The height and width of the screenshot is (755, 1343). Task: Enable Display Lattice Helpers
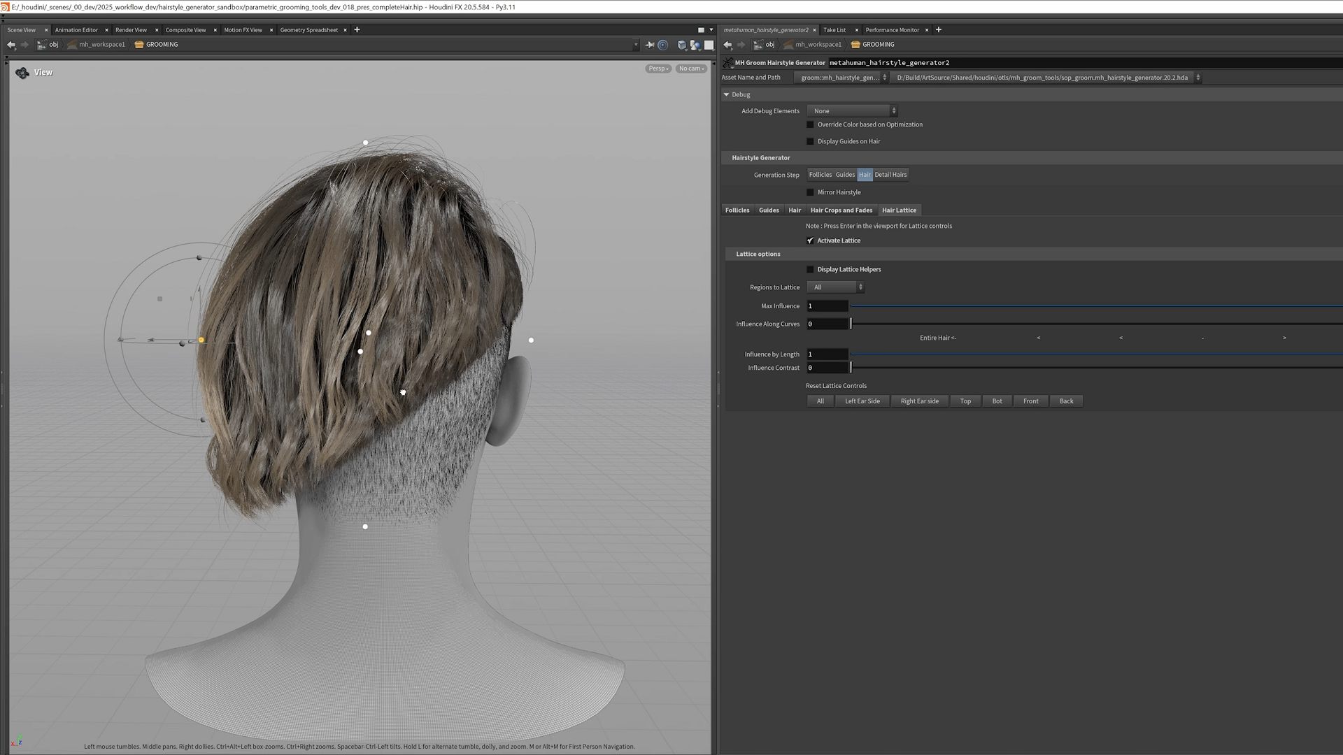pos(810,269)
